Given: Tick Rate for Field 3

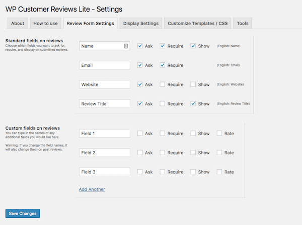Looking at the screenshot, I should [219, 172].
